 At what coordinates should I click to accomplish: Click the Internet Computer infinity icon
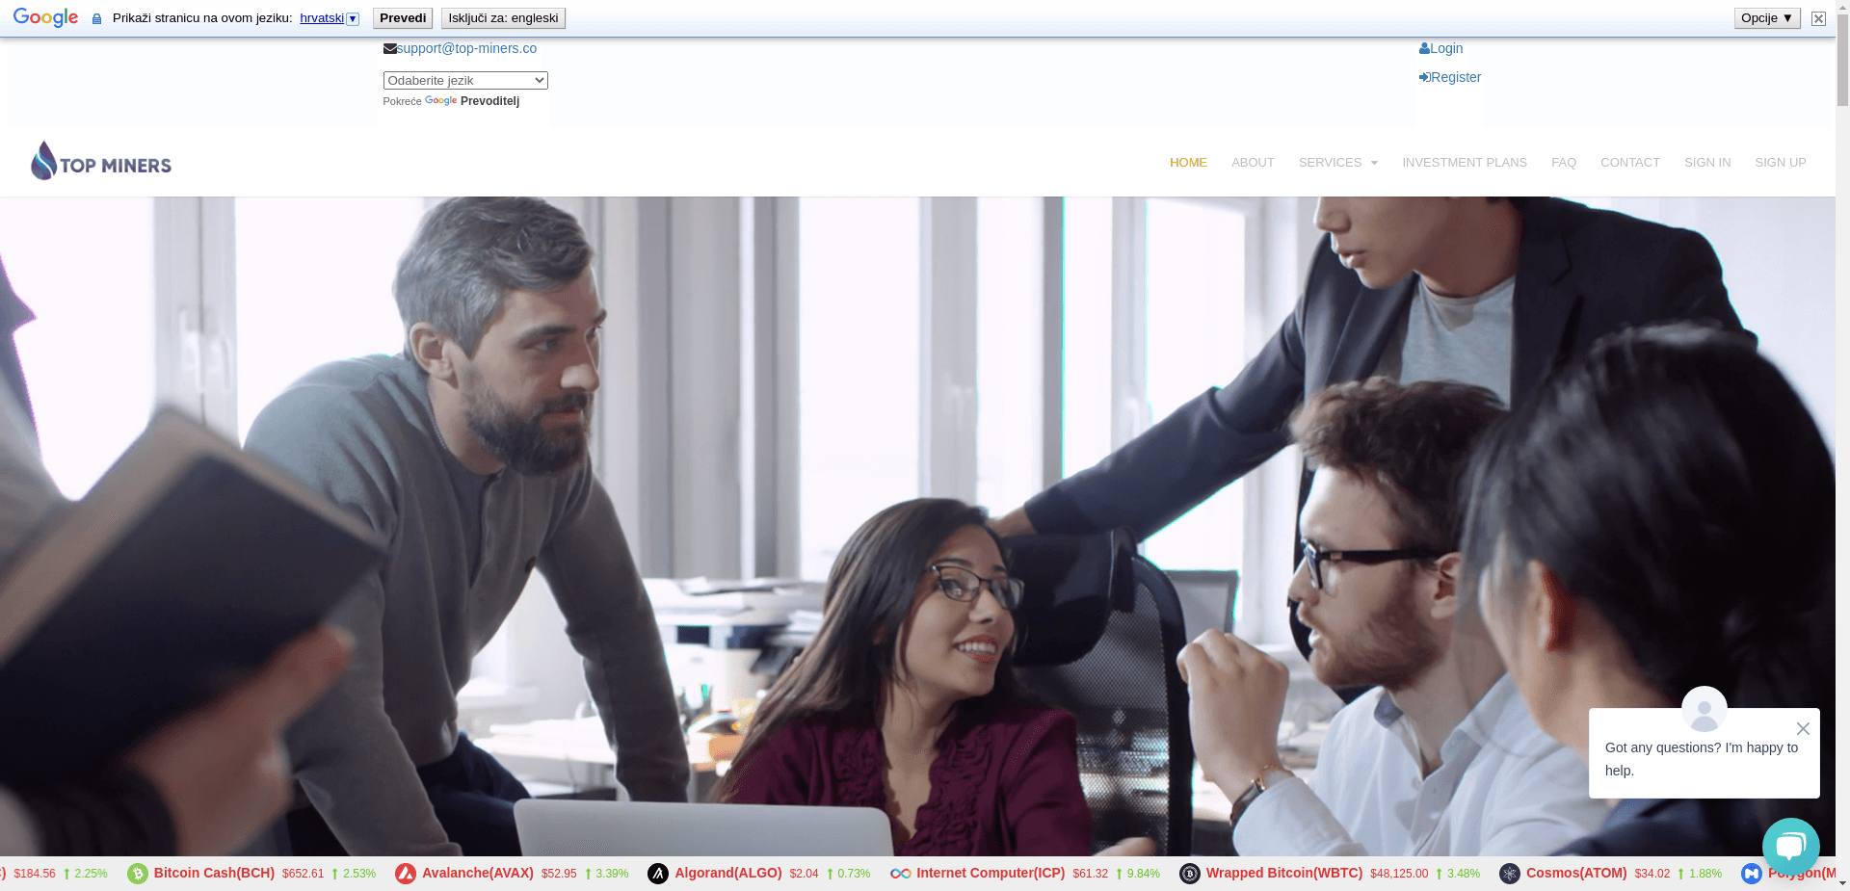coord(901,874)
